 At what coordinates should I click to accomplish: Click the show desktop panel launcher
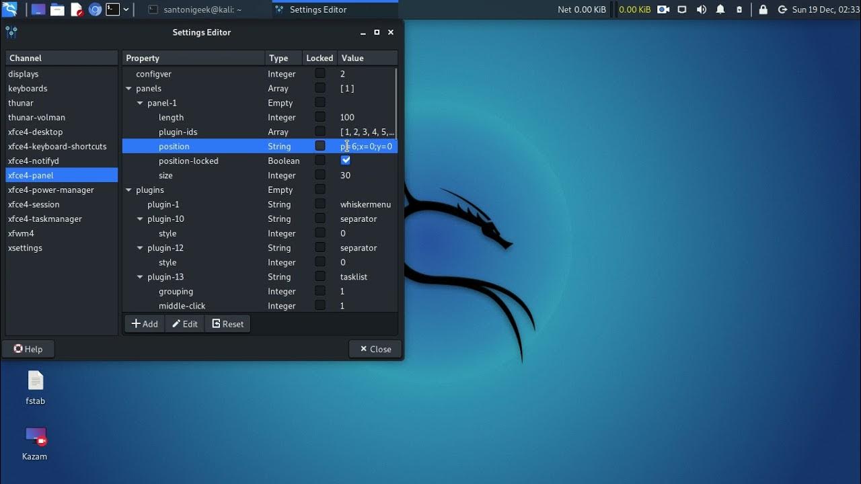click(x=39, y=9)
